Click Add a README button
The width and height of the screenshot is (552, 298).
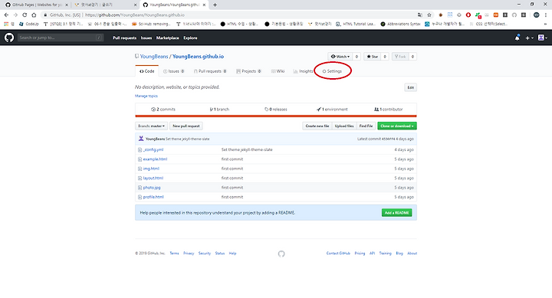tap(397, 213)
